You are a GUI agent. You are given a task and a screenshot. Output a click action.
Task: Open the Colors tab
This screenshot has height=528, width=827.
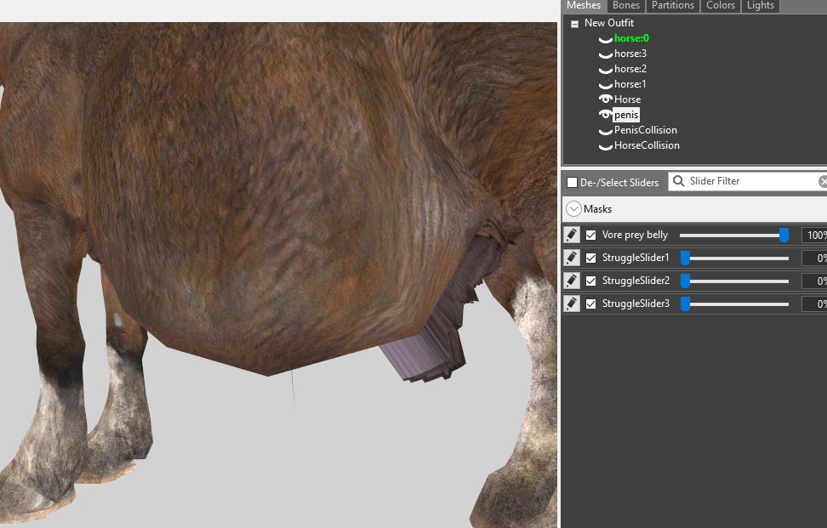tap(721, 6)
